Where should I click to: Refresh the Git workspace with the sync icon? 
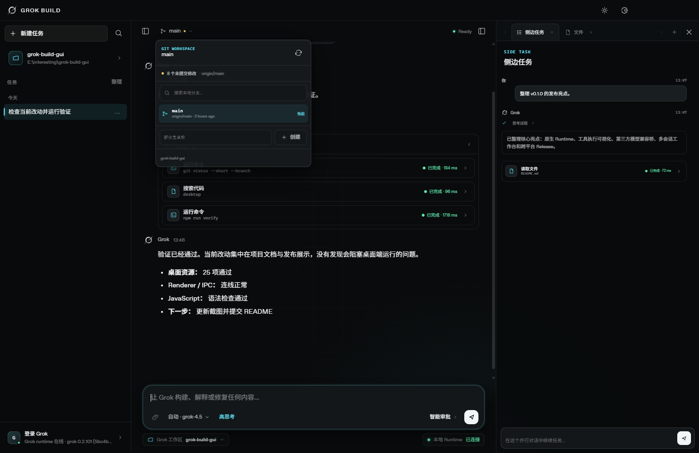tap(298, 53)
